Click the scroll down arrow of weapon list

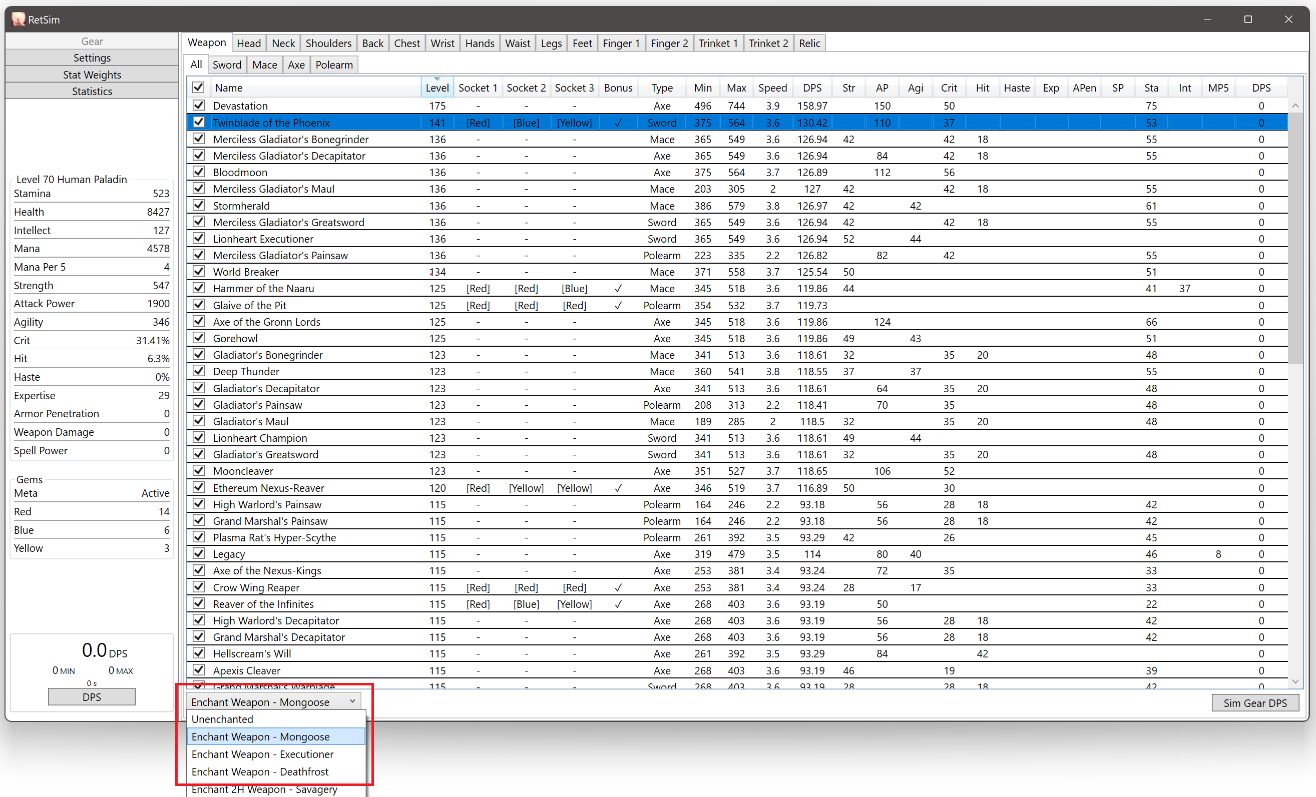[1294, 682]
